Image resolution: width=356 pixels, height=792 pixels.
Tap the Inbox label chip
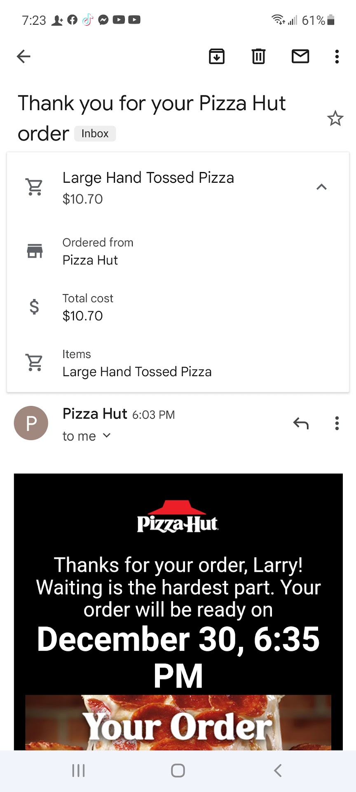click(x=95, y=134)
